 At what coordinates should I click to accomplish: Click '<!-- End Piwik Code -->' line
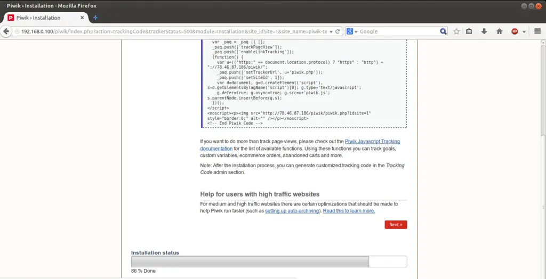click(235, 123)
